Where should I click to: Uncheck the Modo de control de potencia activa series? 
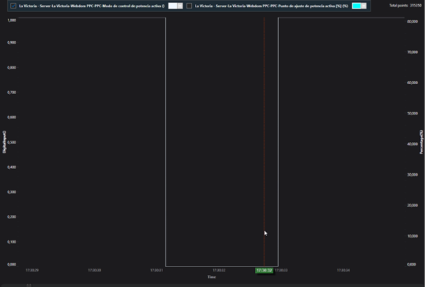(13, 6)
